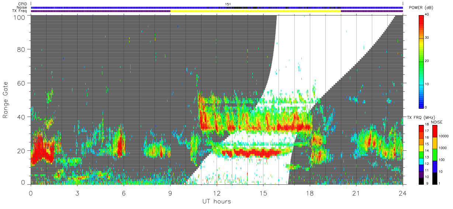Click the 10000 label in NOISE legend

444,137
